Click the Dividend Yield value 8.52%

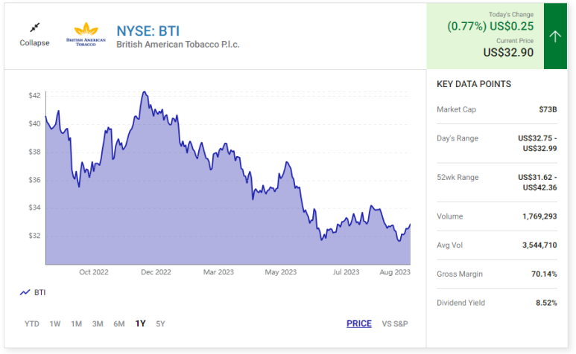coord(546,303)
